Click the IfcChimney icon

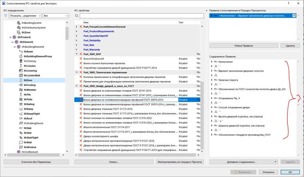(x=21, y=61)
